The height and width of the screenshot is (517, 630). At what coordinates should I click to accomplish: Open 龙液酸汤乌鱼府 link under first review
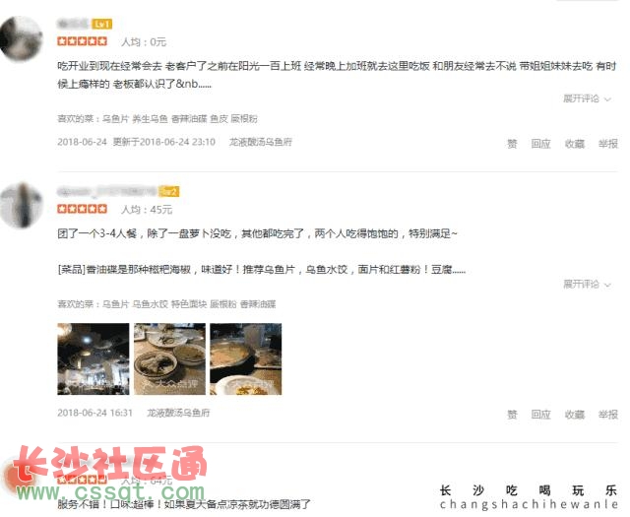tap(261, 142)
